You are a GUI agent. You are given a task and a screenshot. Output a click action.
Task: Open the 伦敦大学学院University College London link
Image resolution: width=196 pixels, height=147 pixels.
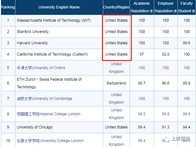[x=50, y=141]
